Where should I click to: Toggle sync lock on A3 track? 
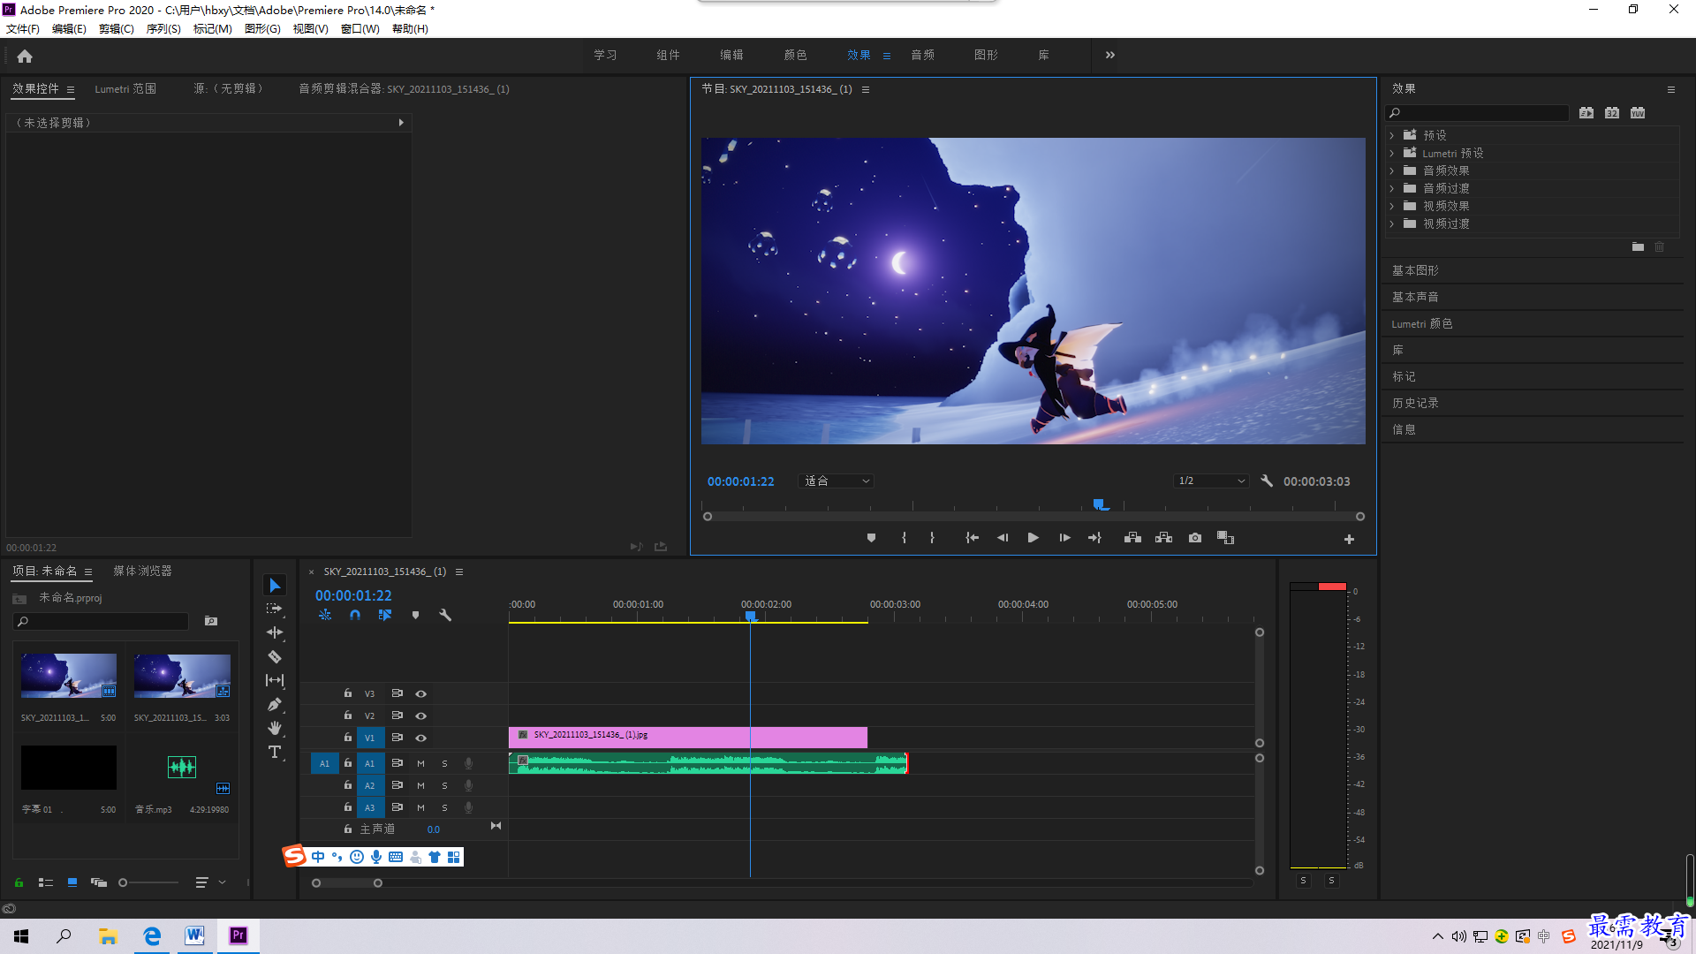pyautogui.click(x=397, y=807)
